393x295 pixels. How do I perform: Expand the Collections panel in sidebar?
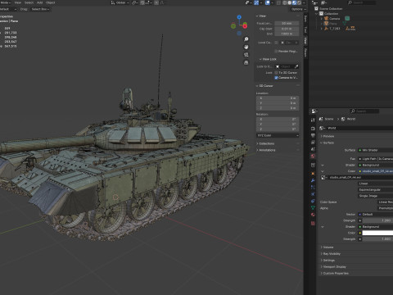[x=265, y=143]
